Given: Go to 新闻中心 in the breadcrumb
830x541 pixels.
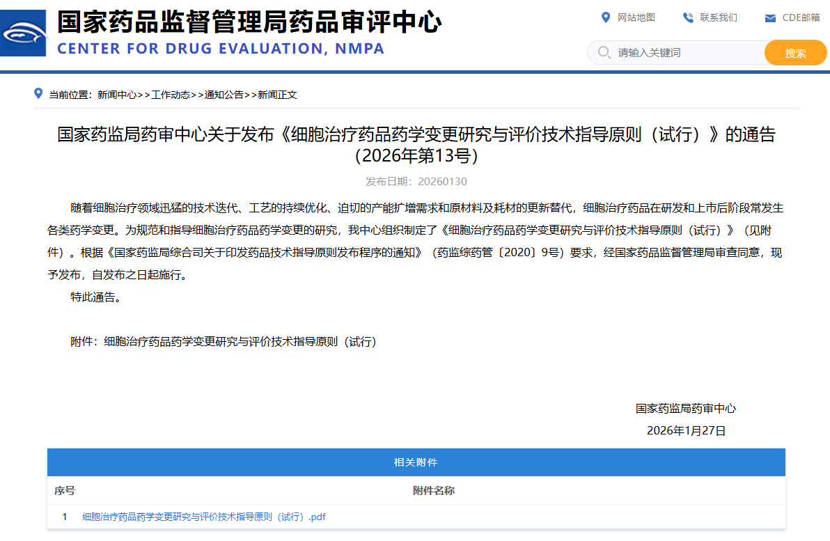Looking at the screenshot, I should click(117, 95).
